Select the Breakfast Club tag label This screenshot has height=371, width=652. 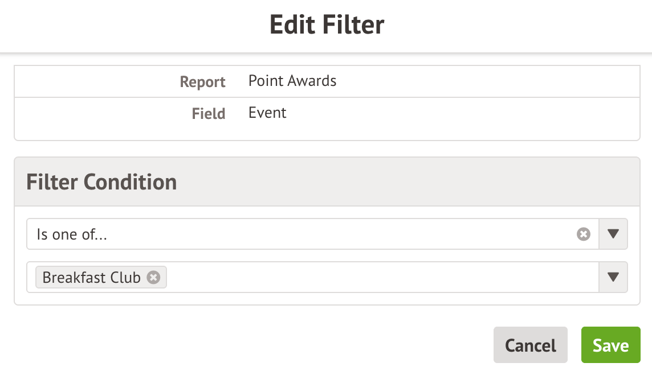click(92, 277)
